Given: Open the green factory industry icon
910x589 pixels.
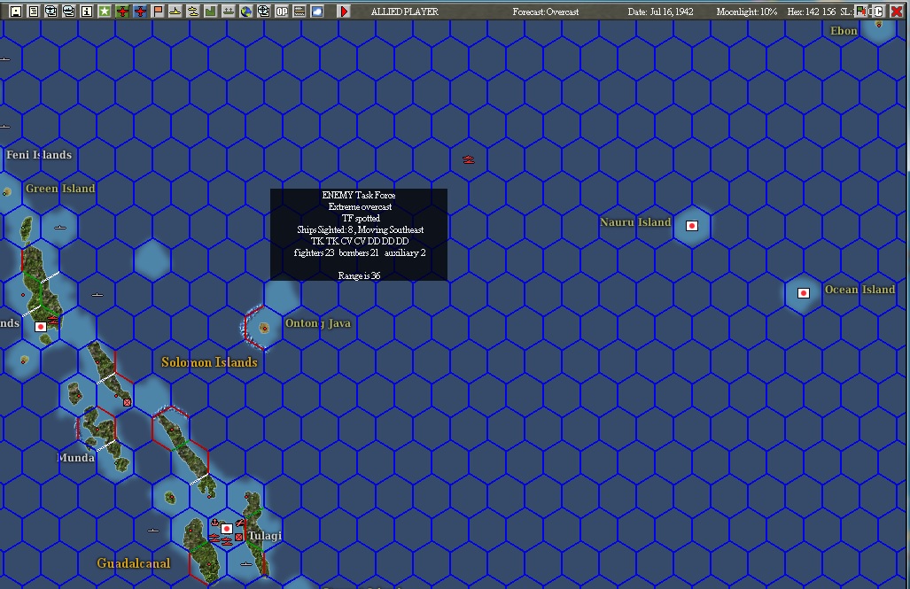Looking at the screenshot, I should (x=211, y=11).
